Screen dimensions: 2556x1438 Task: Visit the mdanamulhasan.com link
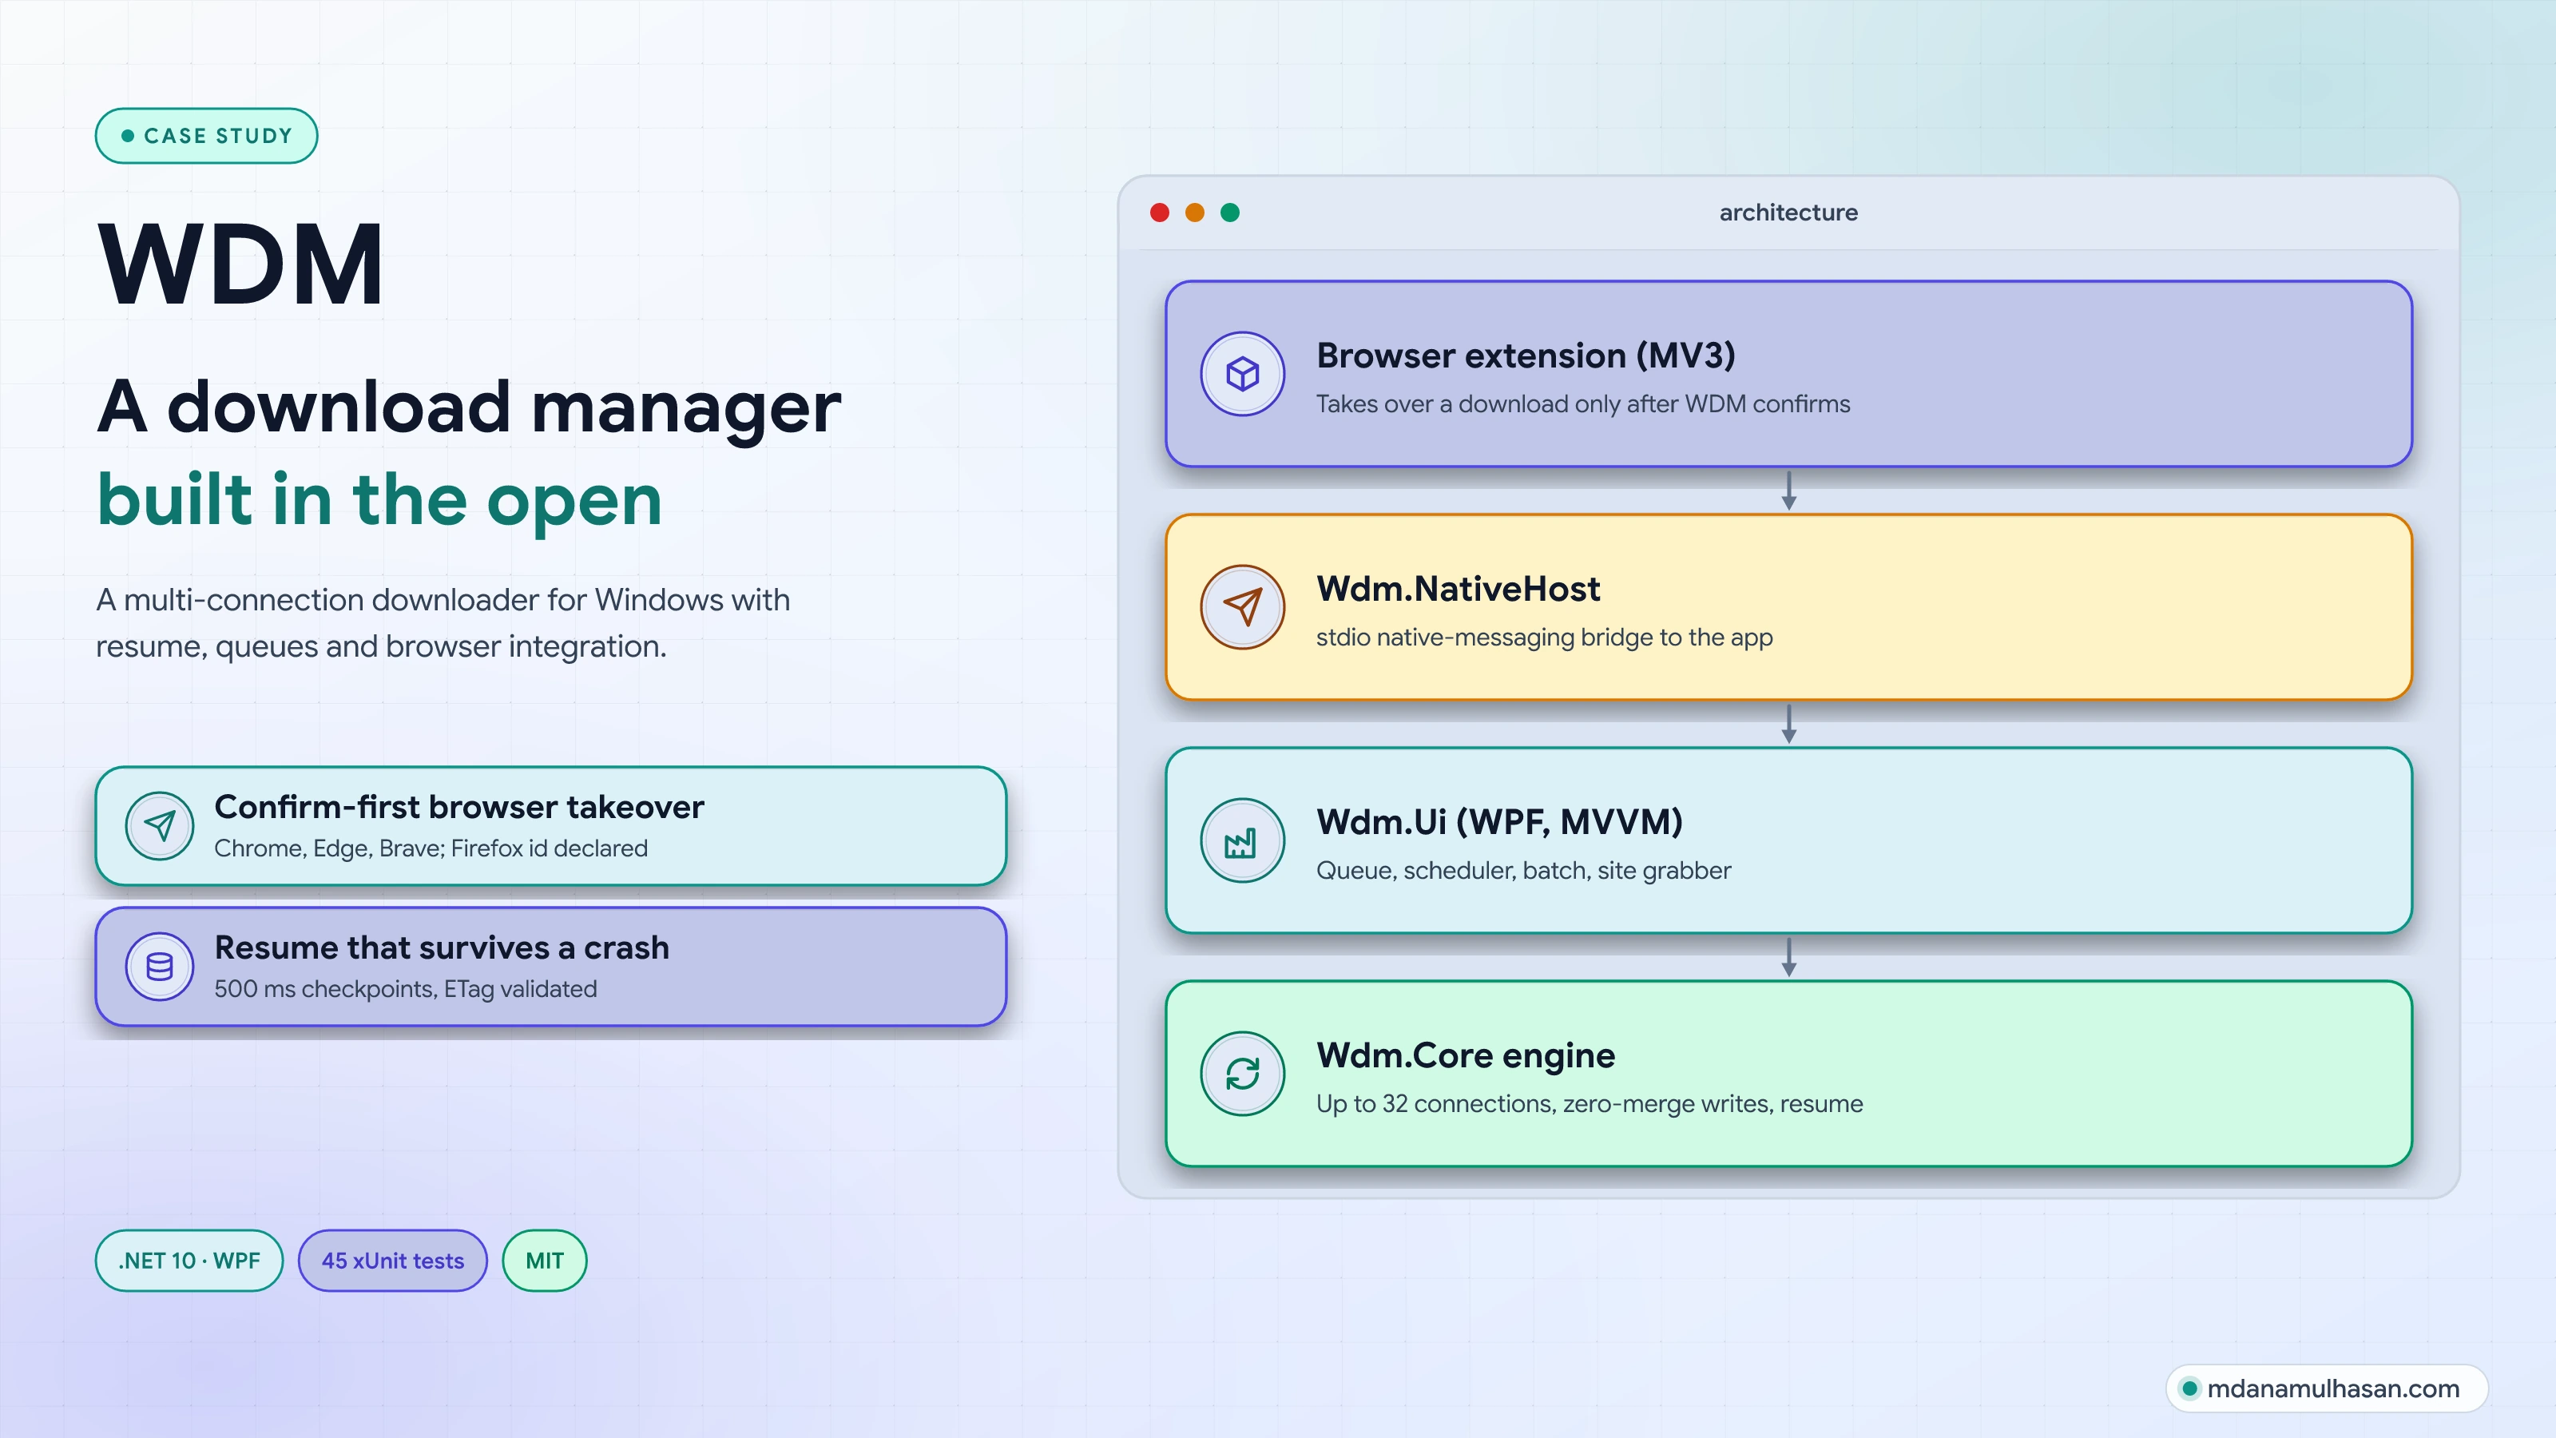point(2328,1388)
